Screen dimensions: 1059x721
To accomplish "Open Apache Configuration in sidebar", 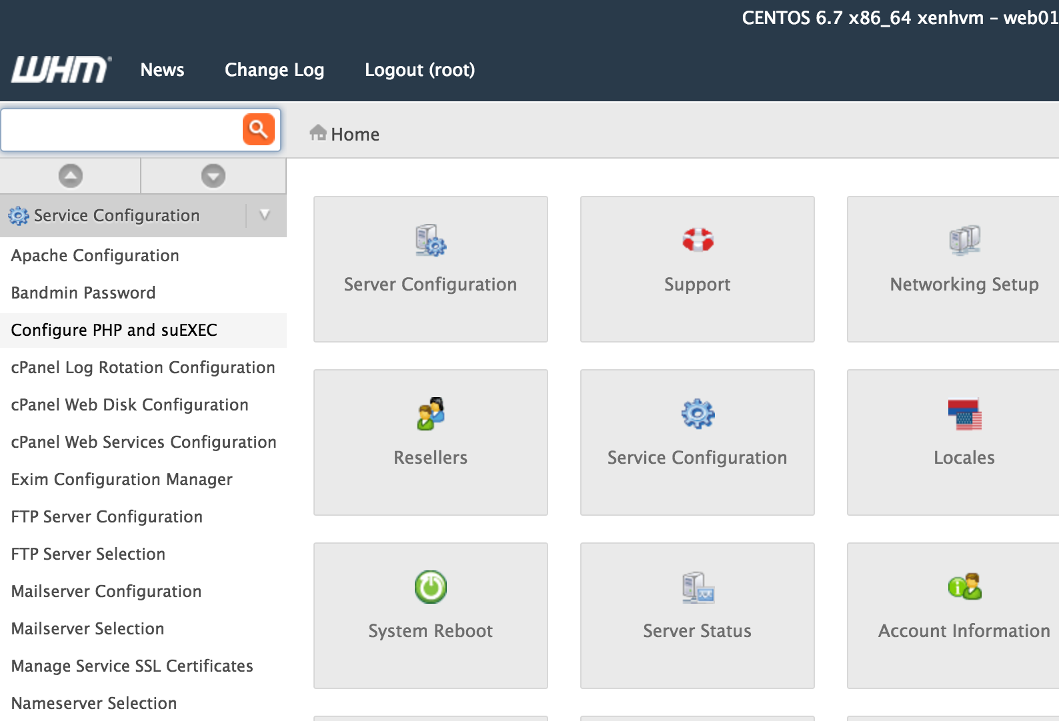I will point(95,255).
